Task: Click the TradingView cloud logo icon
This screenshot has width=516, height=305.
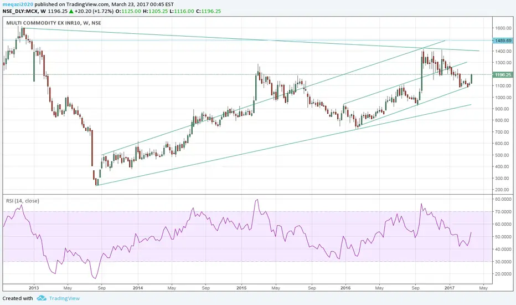Action: click(x=42, y=298)
